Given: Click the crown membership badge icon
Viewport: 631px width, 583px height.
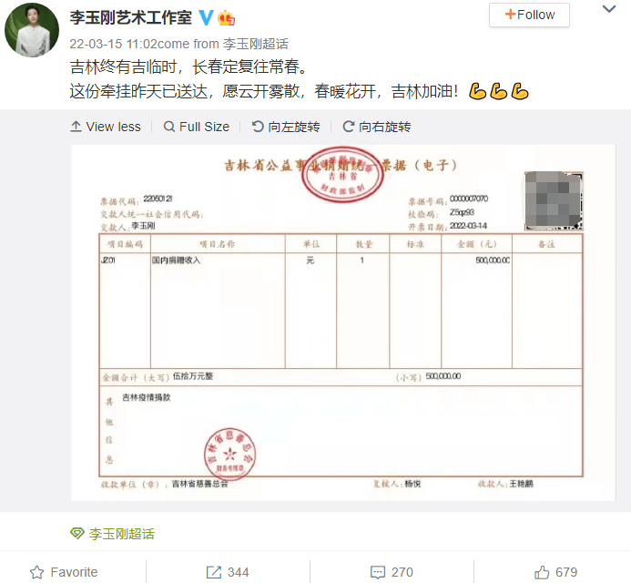Looking at the screenshot, I should [x=226, y=18].
